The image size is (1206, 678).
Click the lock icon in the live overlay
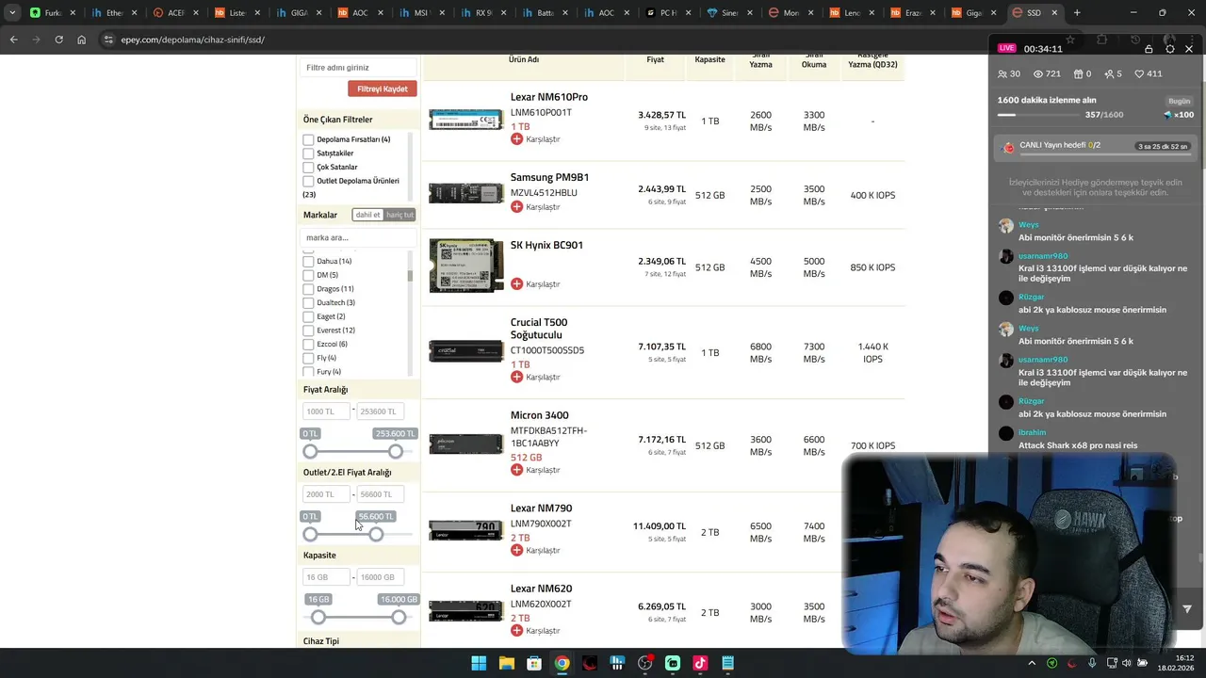[x=1149, y=49]
